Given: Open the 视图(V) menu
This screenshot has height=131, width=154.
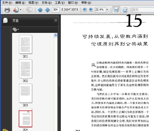Looking at the screenshot, I should pos(33,3).
